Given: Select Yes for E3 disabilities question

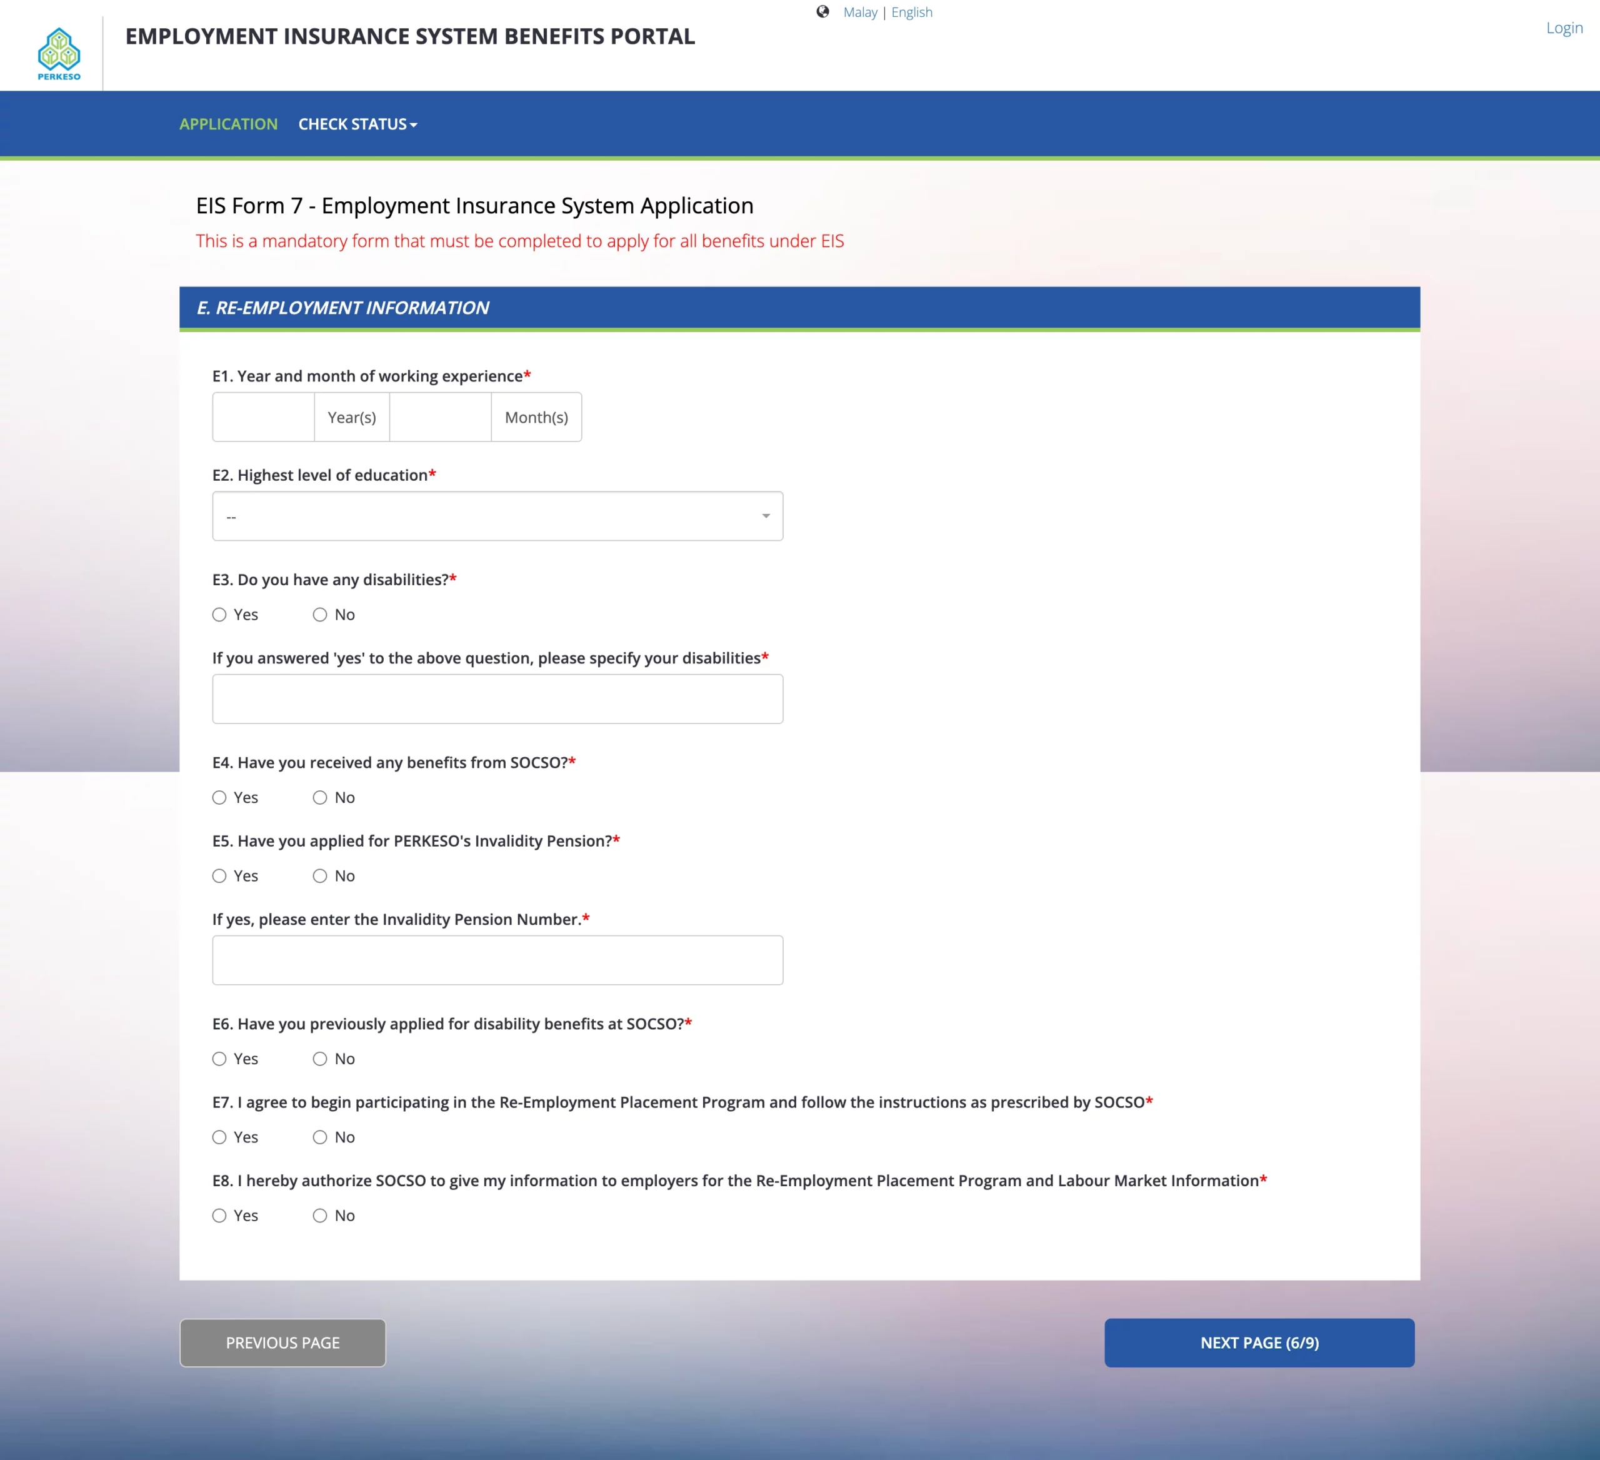Looking at the screenshot, I should pyautogui.click(x=220, y=615).
